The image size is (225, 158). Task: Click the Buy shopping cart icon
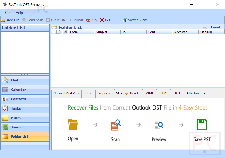tap(88, 20)
